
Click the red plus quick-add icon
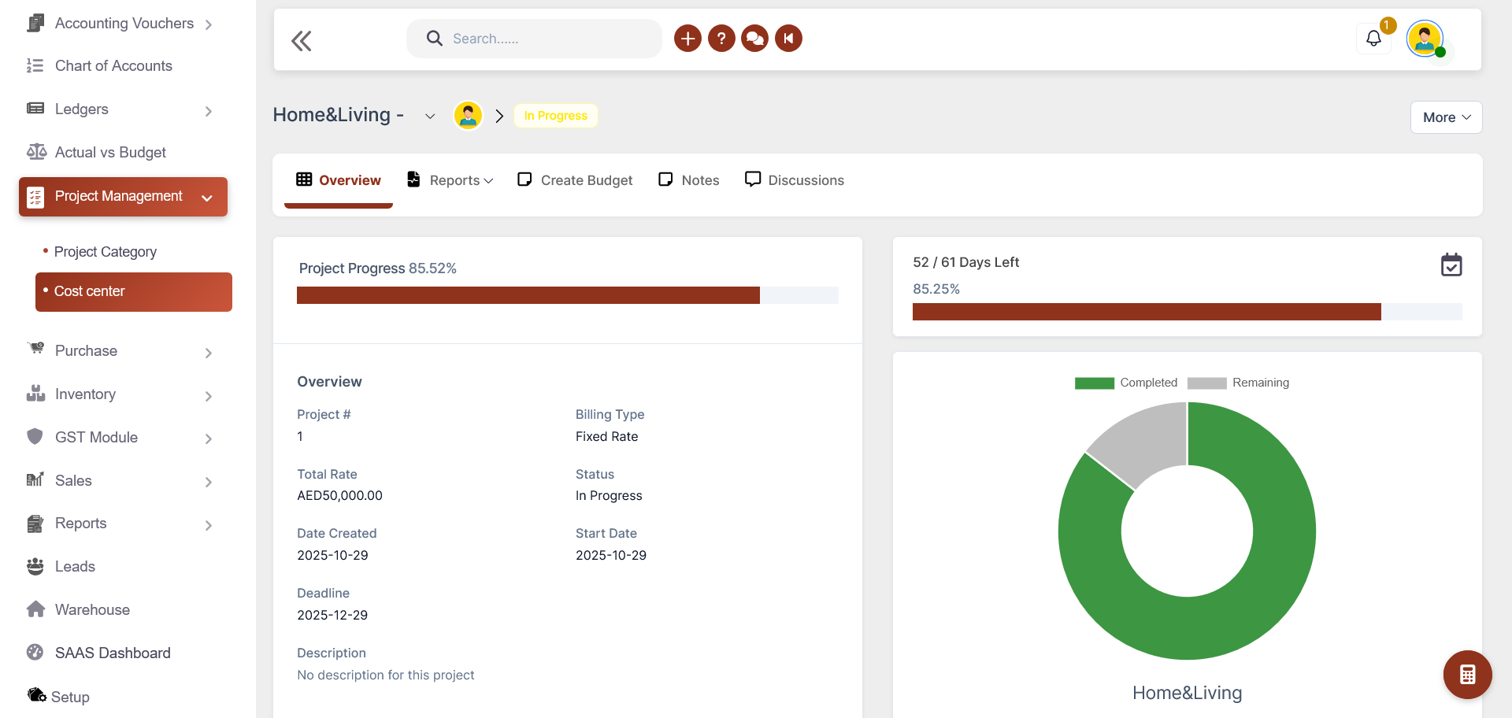click(x=687, y=39)
